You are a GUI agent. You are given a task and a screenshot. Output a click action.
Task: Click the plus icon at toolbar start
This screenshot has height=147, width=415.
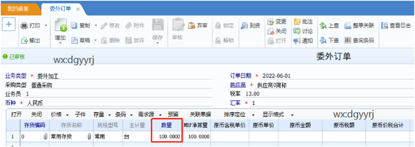click(9, 24)
